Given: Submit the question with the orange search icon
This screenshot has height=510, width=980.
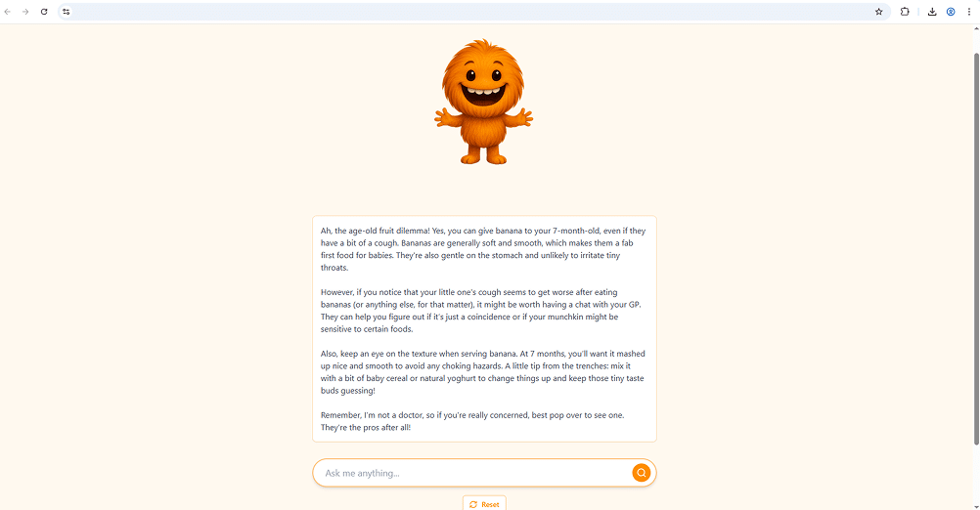Looking at the screenshot, I should click(x=642, y=473).
